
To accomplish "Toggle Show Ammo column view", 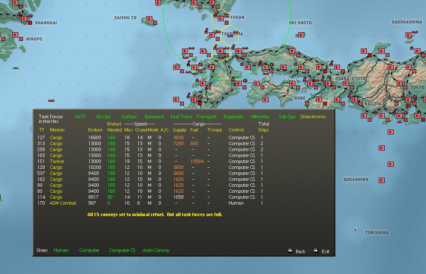I will (313, 117).
